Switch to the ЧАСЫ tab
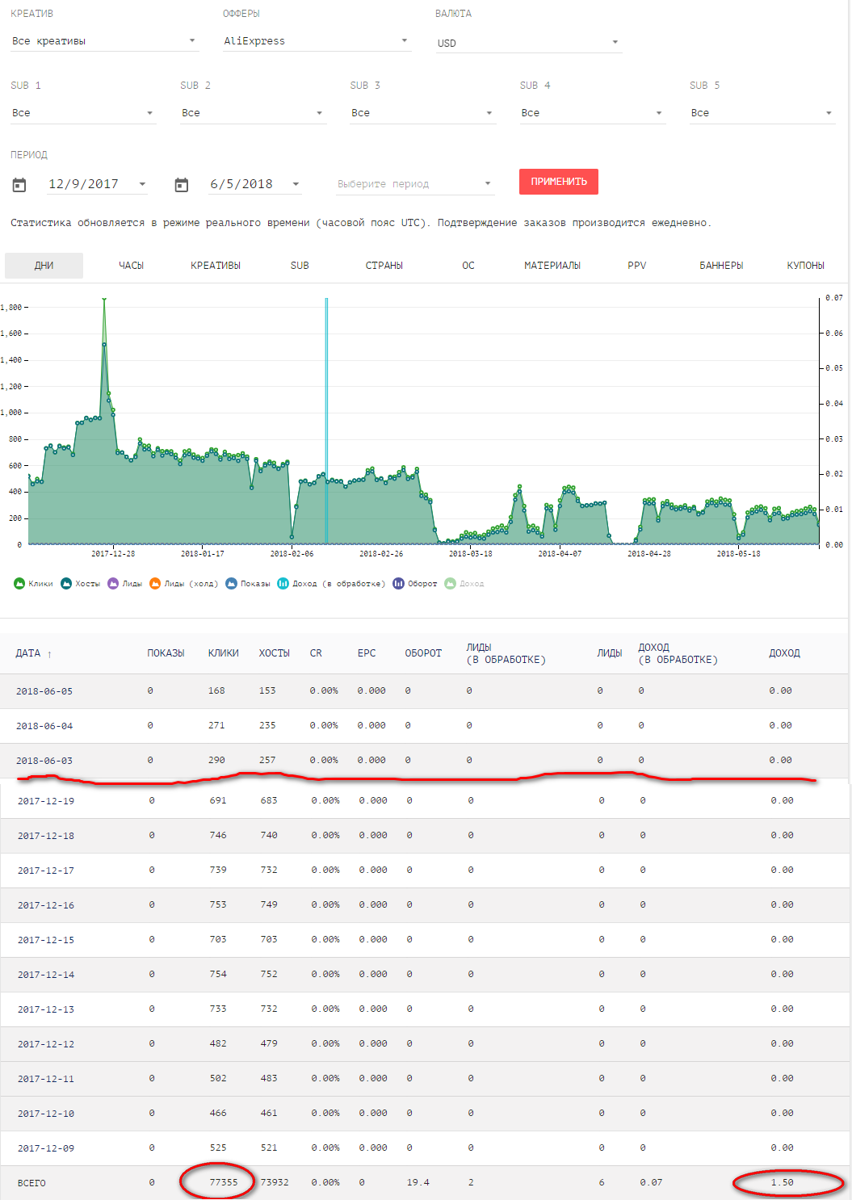Image resolution: width=852 pixels, height=1200 pixels. tap(131, 266)
